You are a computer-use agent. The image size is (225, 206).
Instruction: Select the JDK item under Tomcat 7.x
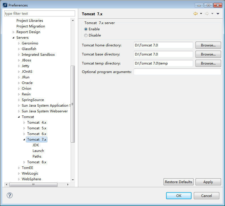click(x=36, y=145)
